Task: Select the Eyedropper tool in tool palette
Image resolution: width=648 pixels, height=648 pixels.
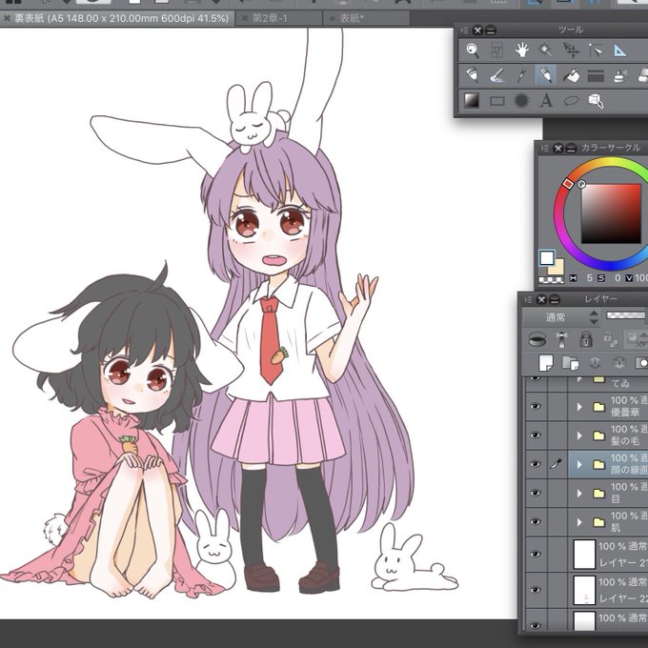Action: point(521,75)
